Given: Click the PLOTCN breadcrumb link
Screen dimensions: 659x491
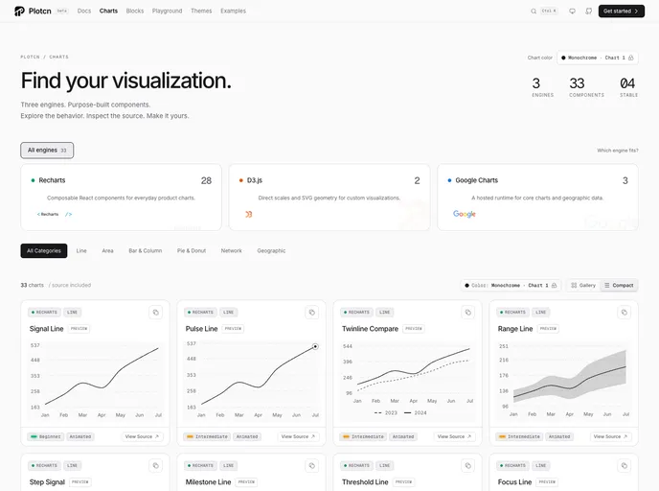Looking at the screenshot, I should pyautogui.click(x=31, y=57).
